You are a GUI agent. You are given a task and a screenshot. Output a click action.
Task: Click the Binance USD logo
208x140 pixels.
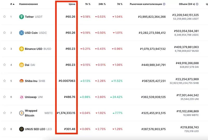(22, 49)
